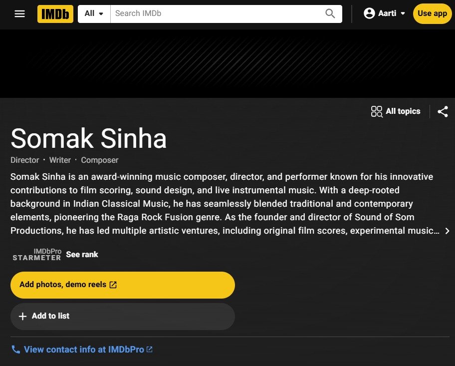
Task: Click the phone icon beside contact info
Action: pos(15,349)
